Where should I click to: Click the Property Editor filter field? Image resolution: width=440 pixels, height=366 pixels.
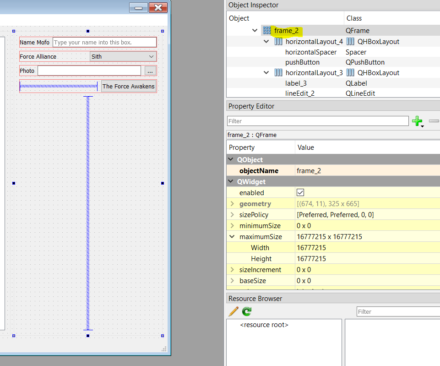(318, 121)
